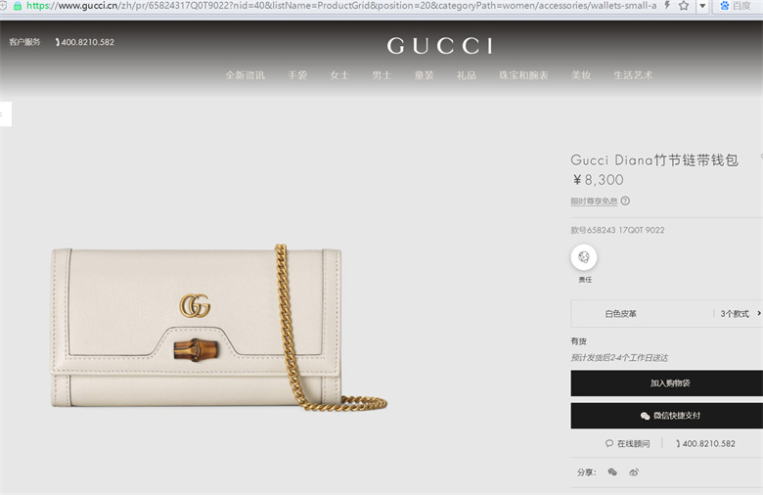Click the GUCCI logo
Image resolution: width=763 pixels, height=495 pixels.
tap(440, 46)
